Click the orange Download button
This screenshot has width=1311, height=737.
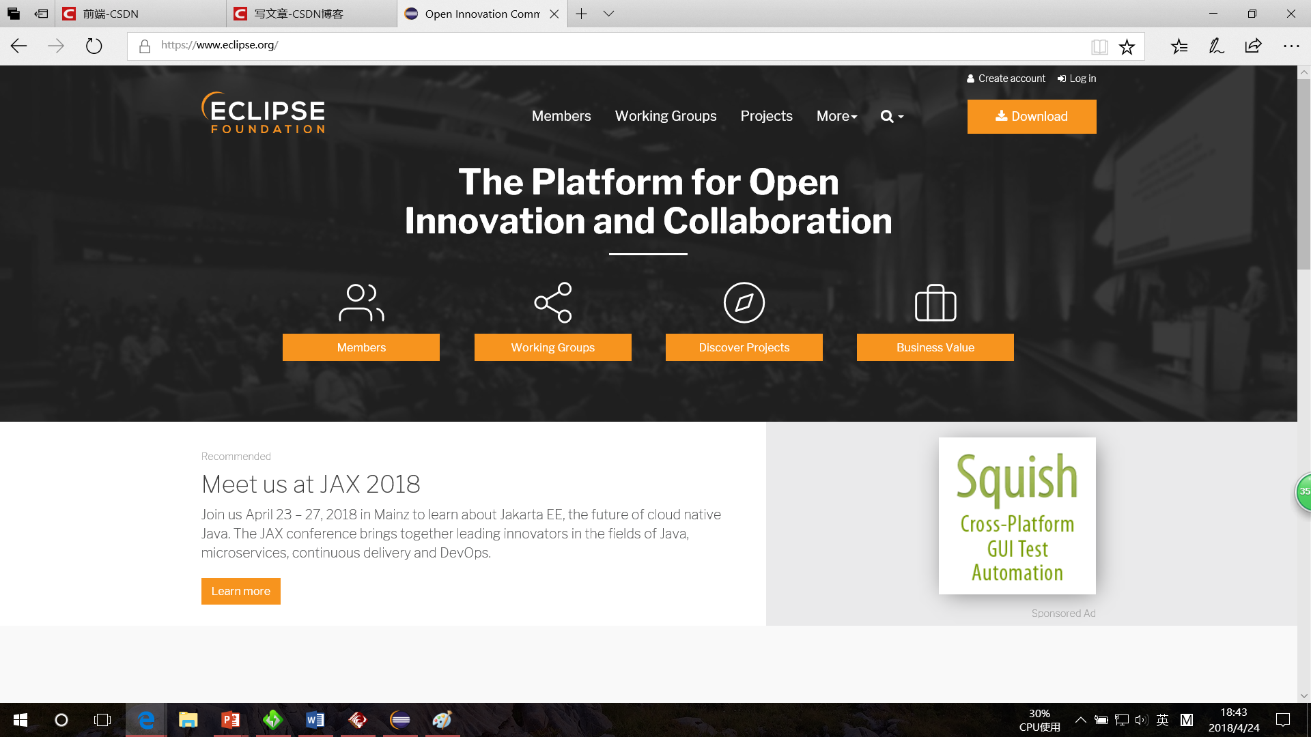(x=1031, y=116)
